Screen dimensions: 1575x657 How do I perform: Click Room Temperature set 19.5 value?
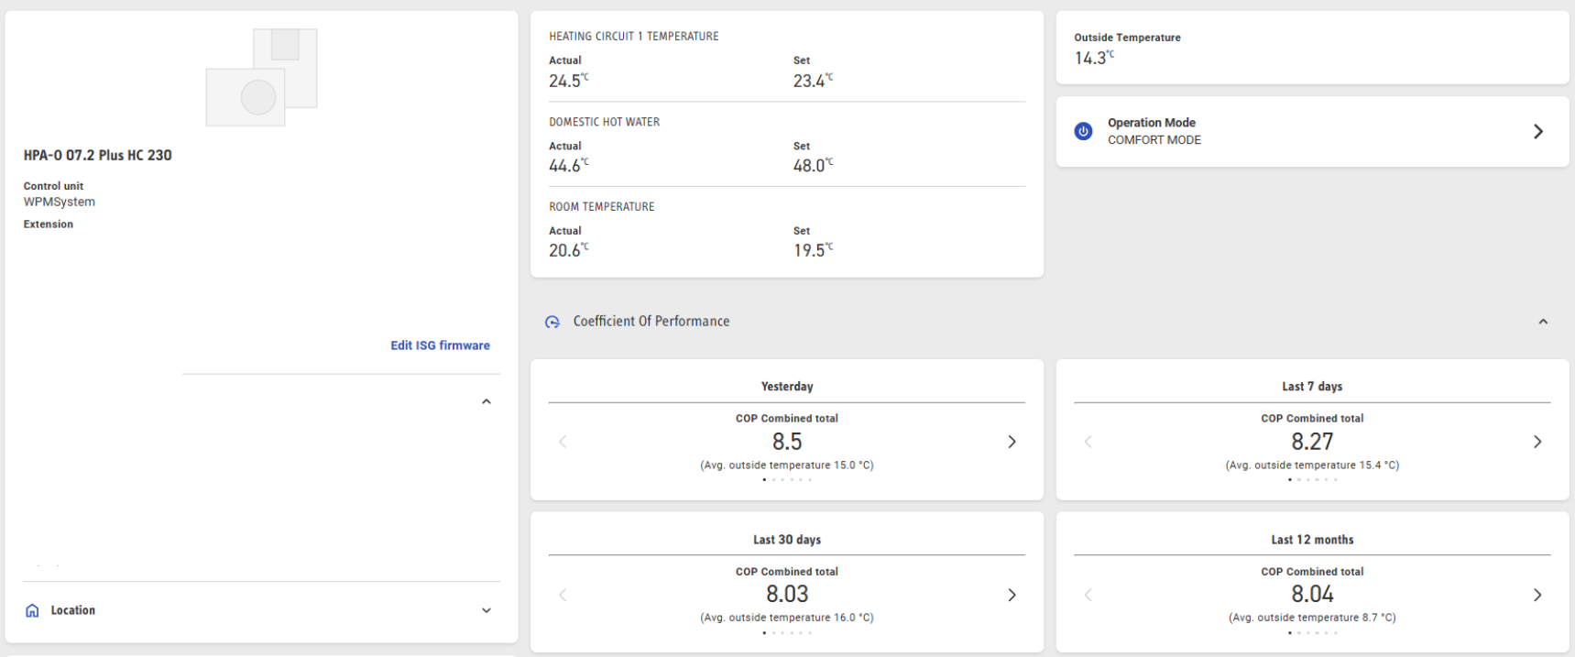pos(813,250)
